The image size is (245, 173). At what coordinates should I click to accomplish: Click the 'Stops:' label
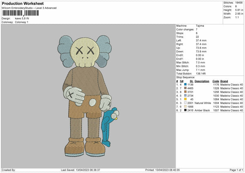click(x=180, y=33)
